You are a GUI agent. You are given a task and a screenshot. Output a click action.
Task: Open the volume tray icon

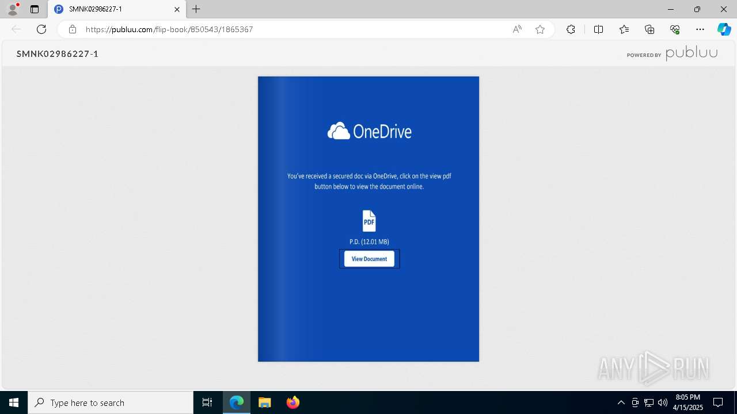[663, 402]
